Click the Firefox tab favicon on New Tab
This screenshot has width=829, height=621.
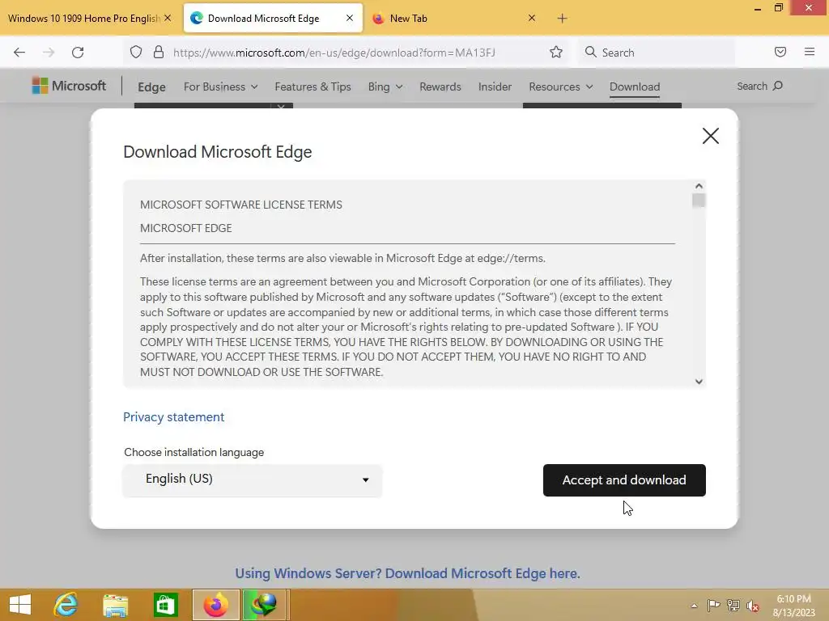click(378, 19)
